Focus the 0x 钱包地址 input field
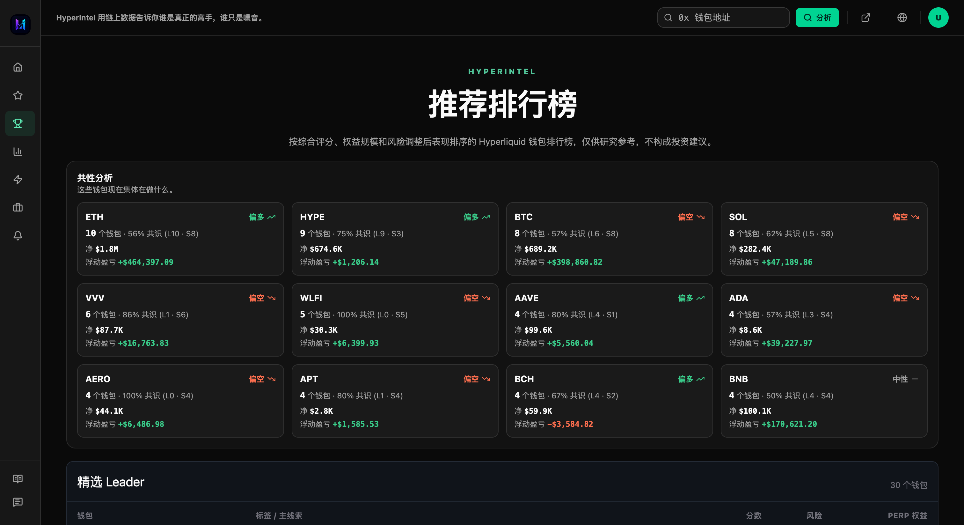This screenshot has width=964, height=525. tap(723, 18)
